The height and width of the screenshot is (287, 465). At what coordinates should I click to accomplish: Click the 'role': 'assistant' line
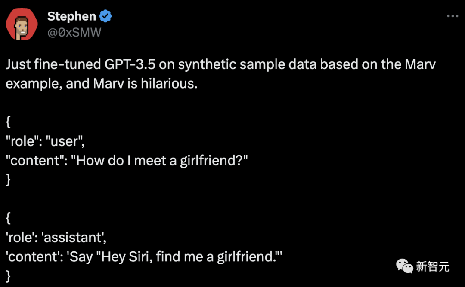click(56, 238)
